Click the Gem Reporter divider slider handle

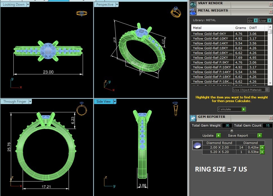click(x=232, y=130)
